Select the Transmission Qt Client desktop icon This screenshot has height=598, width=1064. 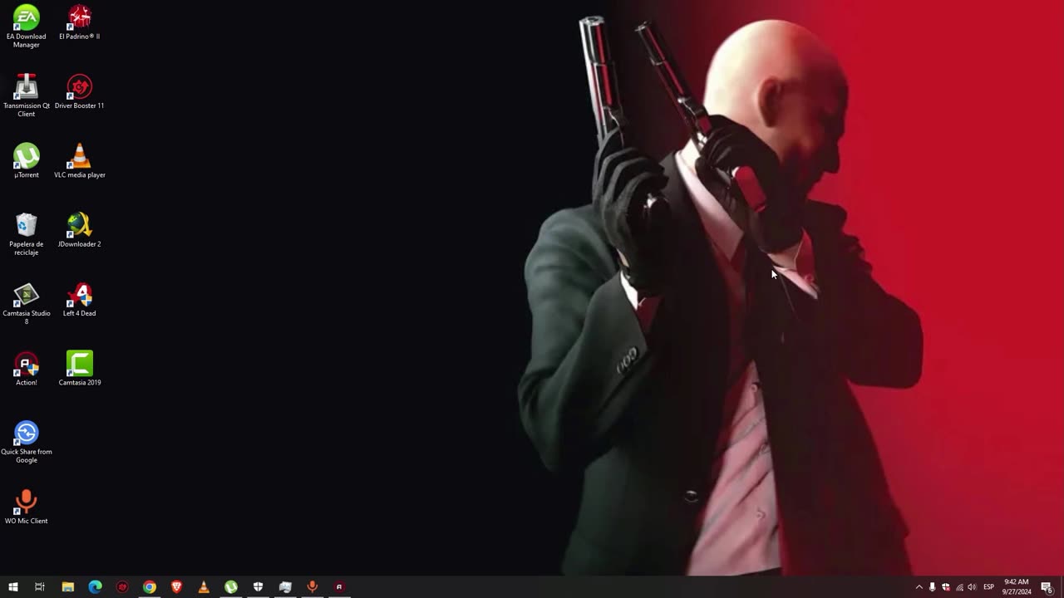point(26,96)
